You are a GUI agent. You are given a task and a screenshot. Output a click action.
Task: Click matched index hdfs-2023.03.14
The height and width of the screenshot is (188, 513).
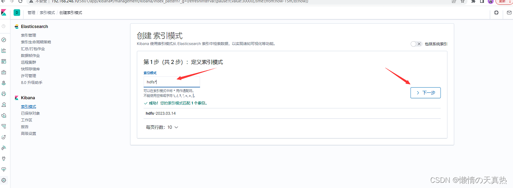[161, 113]
